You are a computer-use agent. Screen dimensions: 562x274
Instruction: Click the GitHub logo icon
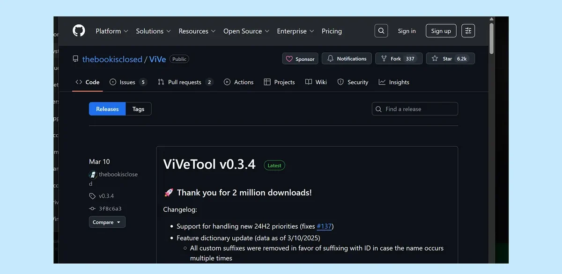[x=79, y=31]
